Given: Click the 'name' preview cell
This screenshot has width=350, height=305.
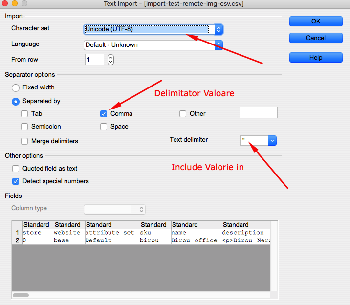Looking at the screenshot, I should coord(197,233).
